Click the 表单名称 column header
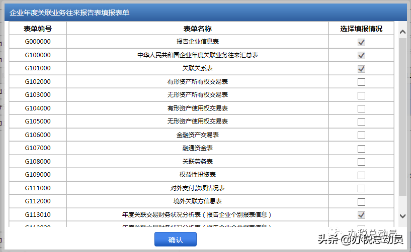The height and width of the screenshot is (252, 411). [197, 29]
